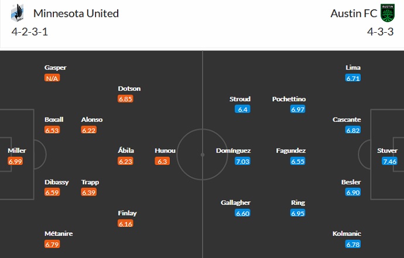The height and width of the screenshot is (258, 404).
Task: Select Gallagher's 6.60 rating badge
Action: click(x=242, y=213)
